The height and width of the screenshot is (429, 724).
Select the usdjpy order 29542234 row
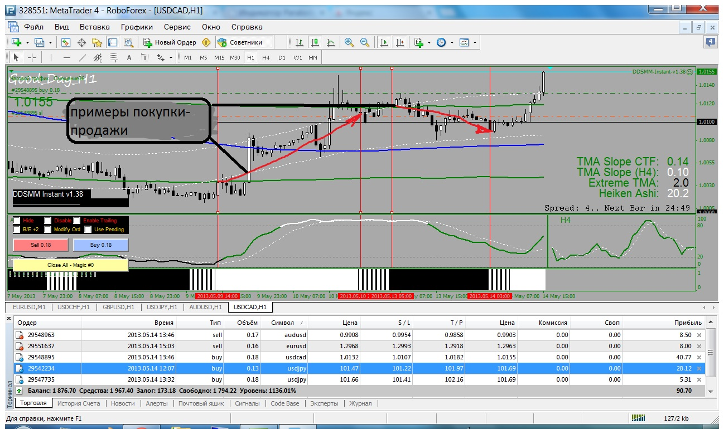click(360, 368)
